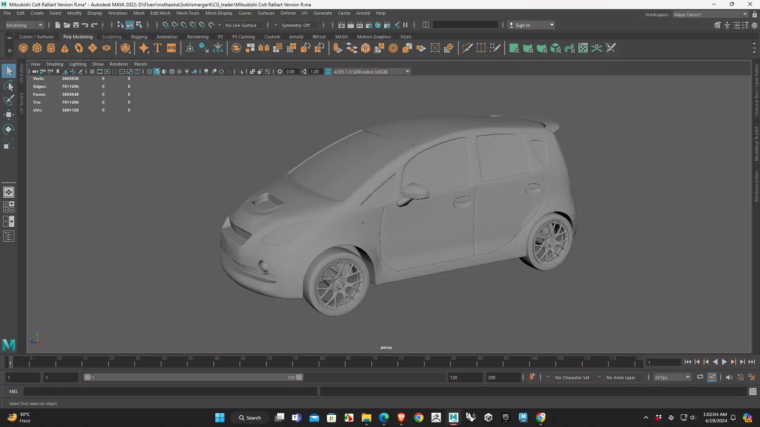Open the Hypershade icon in status line
Image resolution: width=760 pixels, height=427 pixels.
coord(378,25)
